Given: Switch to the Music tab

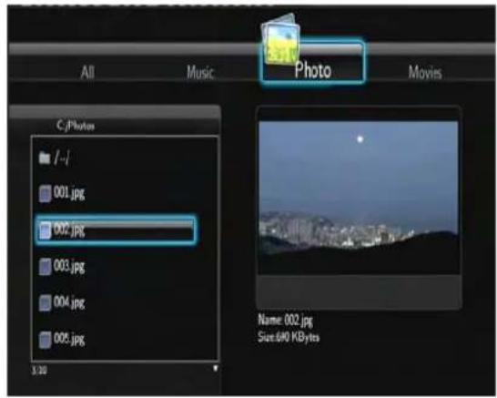Looking at the screenshot, I should (199, 72).
